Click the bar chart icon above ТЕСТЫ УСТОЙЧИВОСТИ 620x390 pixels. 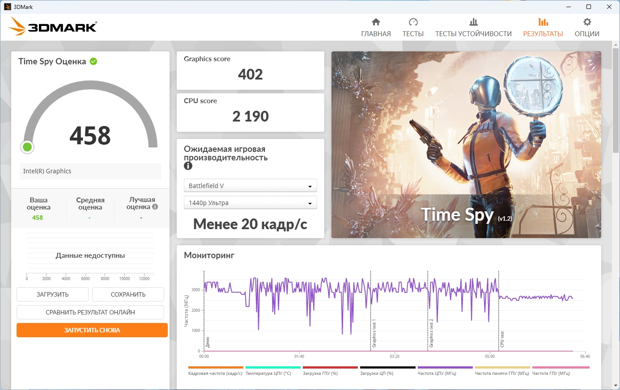pyautogui.click(x=473, y=22)
